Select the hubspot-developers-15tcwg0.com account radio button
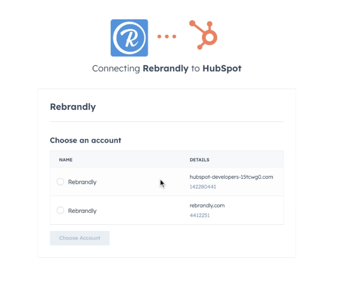Viewport: 358px width, 294px height. [60, 182]
